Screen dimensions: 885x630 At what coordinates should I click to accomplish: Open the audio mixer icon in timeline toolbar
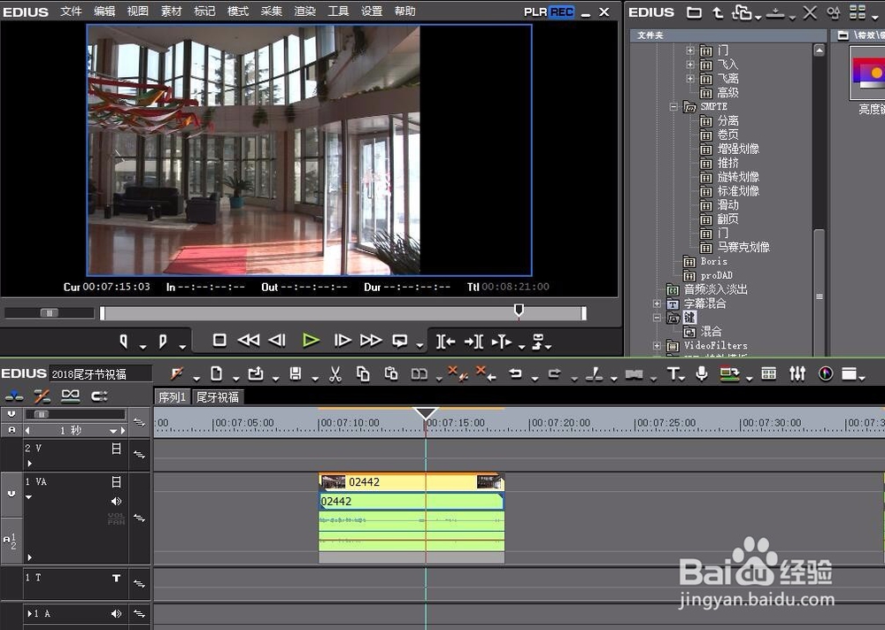pos(797,374)
